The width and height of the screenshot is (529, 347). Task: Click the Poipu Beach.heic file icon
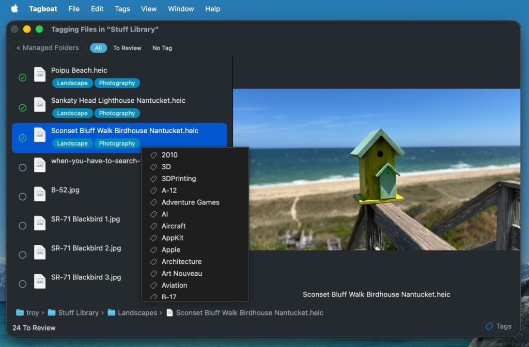40,75
